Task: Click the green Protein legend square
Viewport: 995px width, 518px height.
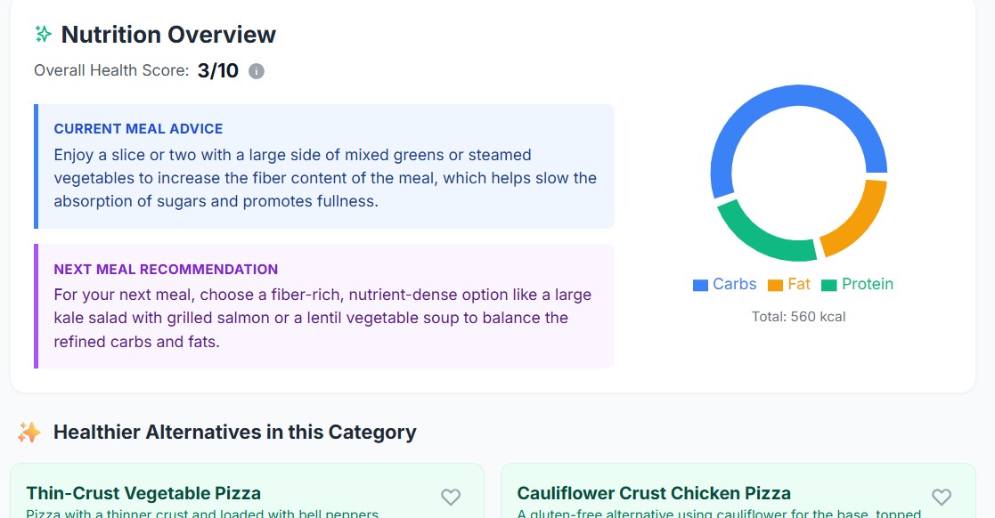Action: point(829,286)
